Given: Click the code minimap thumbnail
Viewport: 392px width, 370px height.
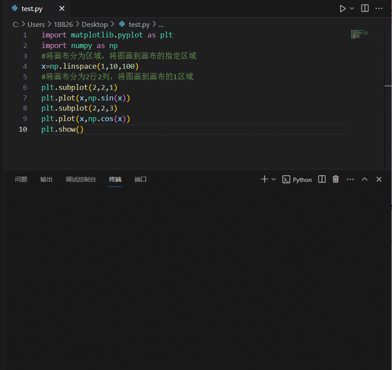Looking at the screenshot, I should 359,34.
